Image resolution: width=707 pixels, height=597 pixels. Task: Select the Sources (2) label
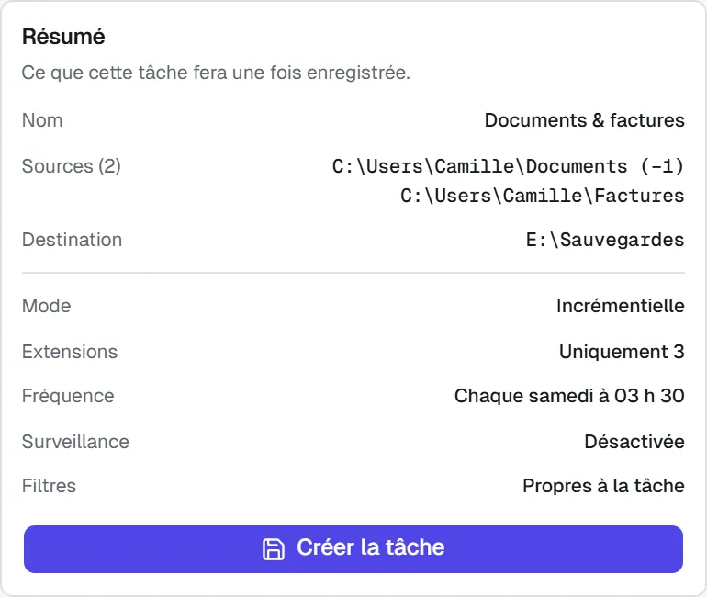(x=72, y=166)
